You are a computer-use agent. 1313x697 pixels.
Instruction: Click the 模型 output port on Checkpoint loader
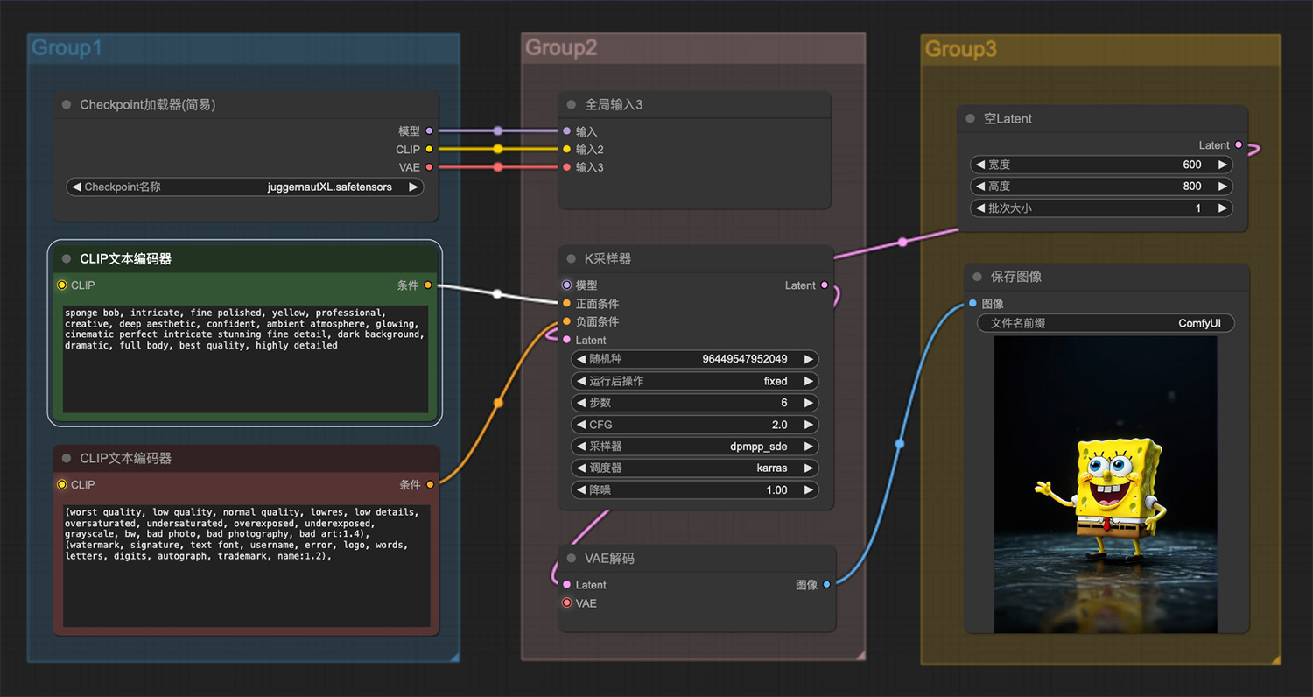click(x=429, y=131)
